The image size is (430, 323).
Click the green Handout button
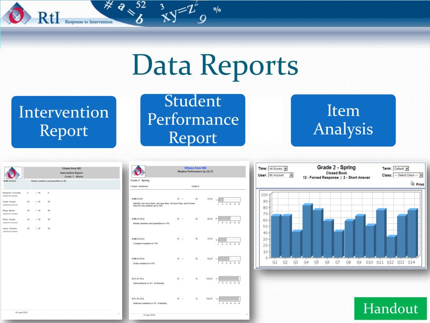[391, 308]
